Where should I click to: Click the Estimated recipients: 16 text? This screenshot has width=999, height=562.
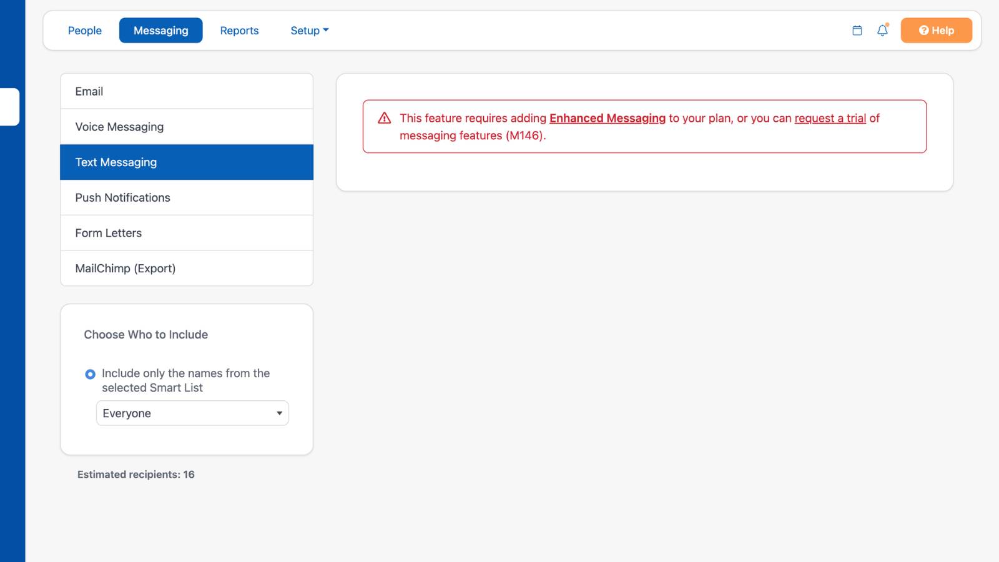(136, 475)
